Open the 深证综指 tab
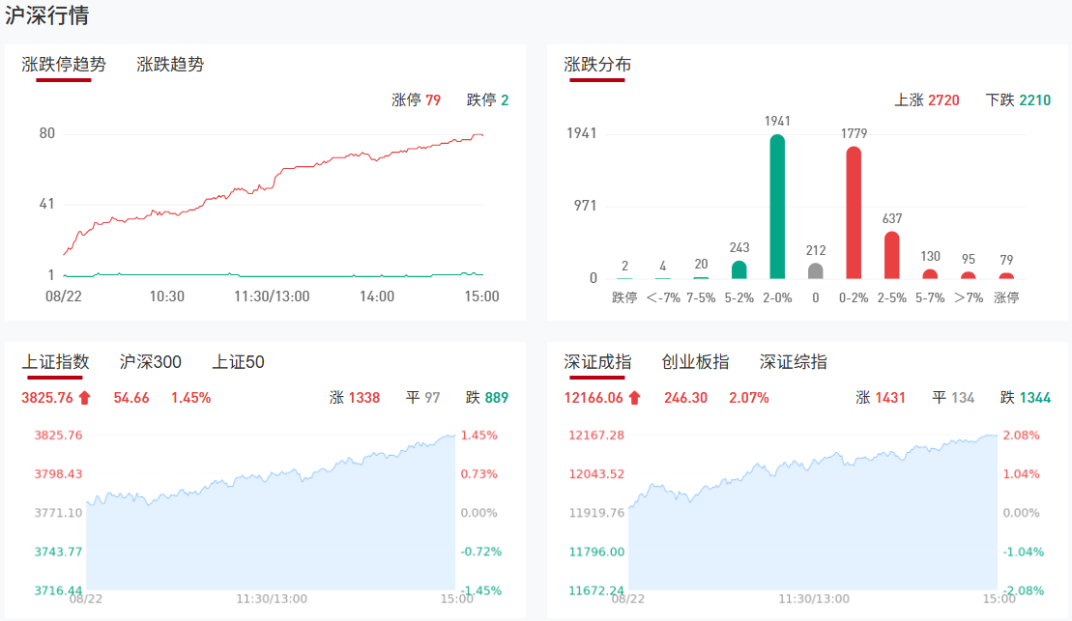 coord(794,362)
